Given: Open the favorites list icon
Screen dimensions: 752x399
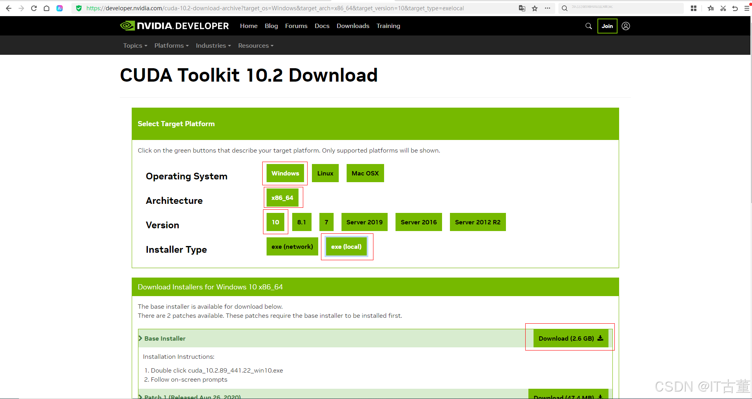Looking at the screenshot, I should (711, 8).
